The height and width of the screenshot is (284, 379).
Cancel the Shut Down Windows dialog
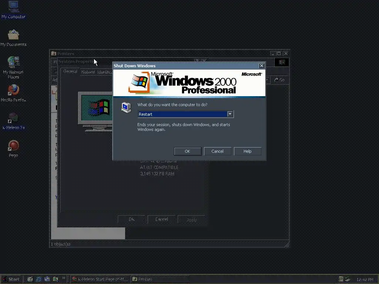[x=217, y=151]
